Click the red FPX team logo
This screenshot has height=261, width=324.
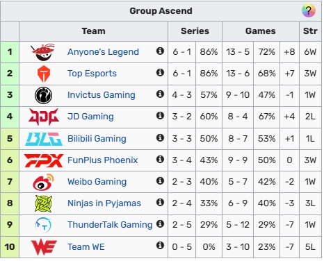click(x=44, y=160)
